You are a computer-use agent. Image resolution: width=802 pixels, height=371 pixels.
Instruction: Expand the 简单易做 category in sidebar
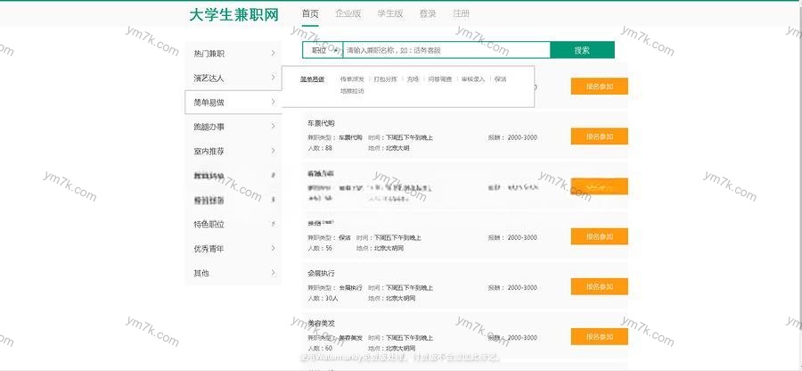point(233,103)
